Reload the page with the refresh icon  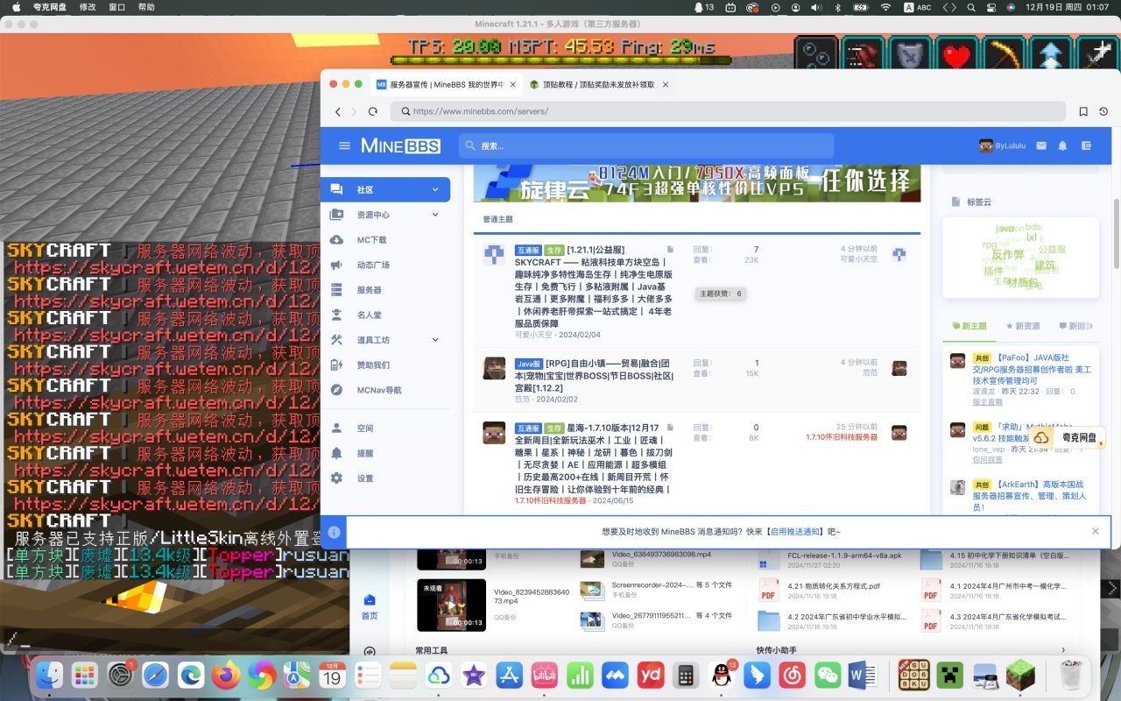point(373,111)
